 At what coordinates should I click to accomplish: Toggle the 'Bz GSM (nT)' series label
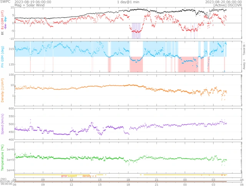tap(2, 20)
